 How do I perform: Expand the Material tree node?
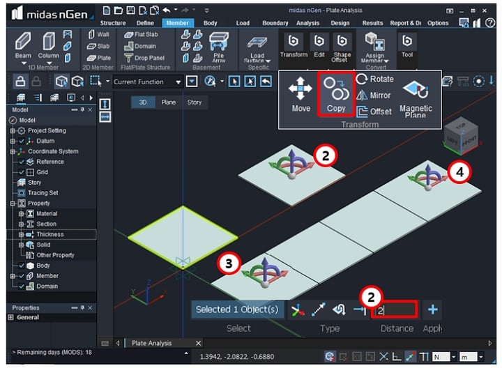[21, 214]
